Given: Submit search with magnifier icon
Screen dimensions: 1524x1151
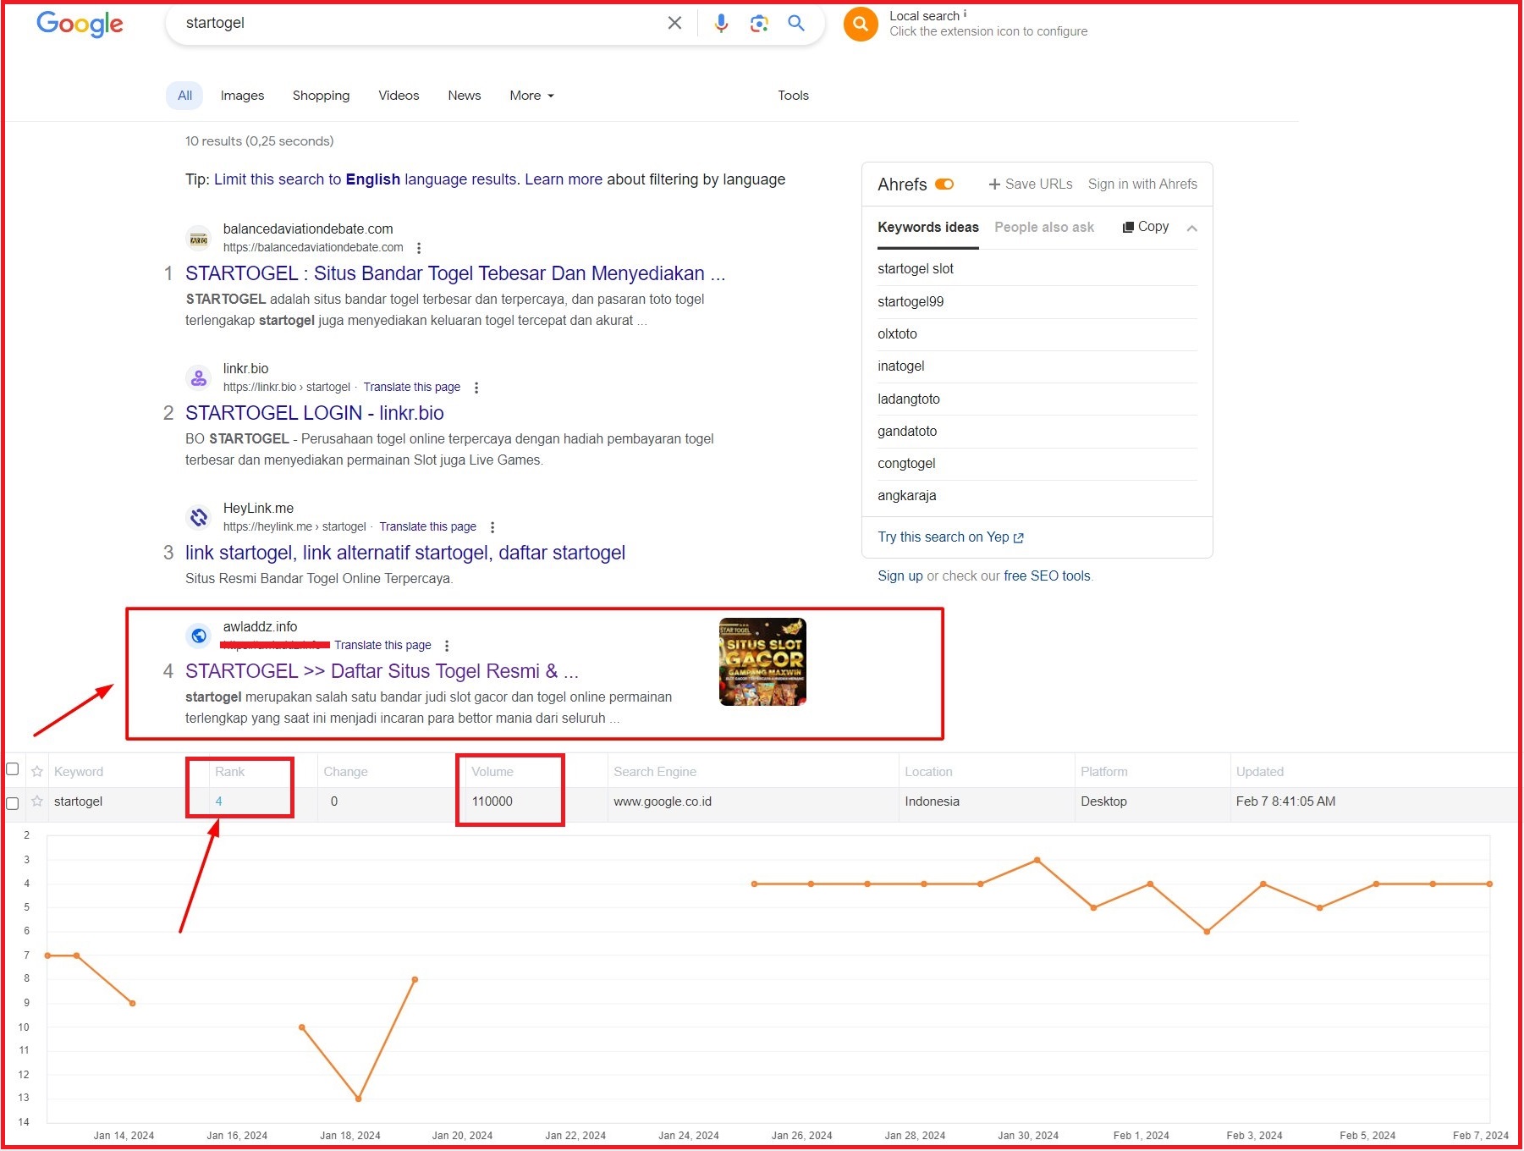Looking at the screenshot, I should click(x=796, y=23).
